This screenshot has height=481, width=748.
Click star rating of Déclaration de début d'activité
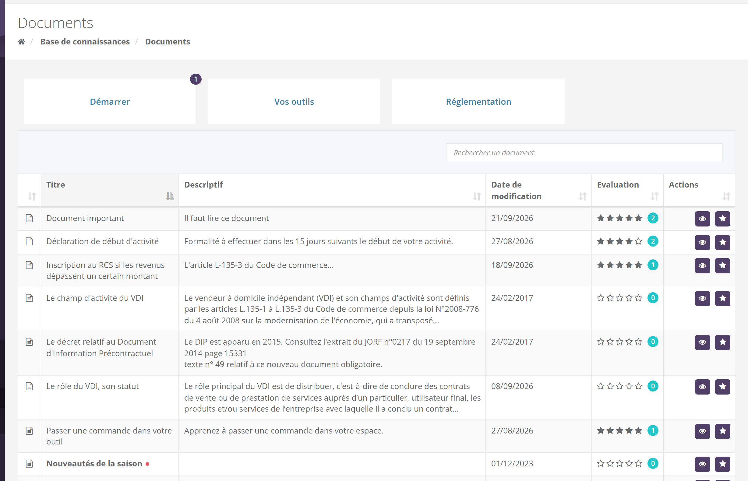(619, 241)
